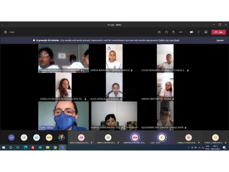This screenshot has width=229, height=172.
Task: Toggle the microphone mute button
Action: [x=199, y=32]
